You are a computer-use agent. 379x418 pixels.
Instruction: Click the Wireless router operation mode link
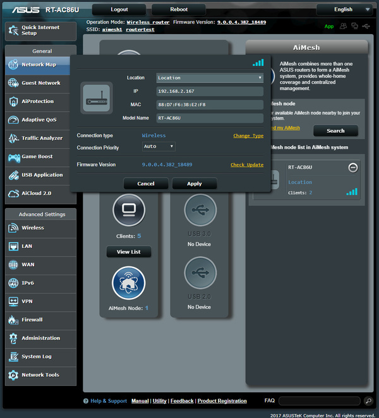148,22
